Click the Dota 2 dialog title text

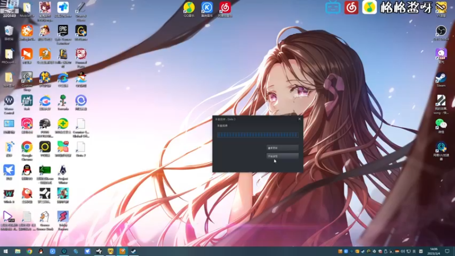pyautogui.click(x=225, y=119)
